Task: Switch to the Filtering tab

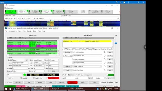Action: coord(76,49)
